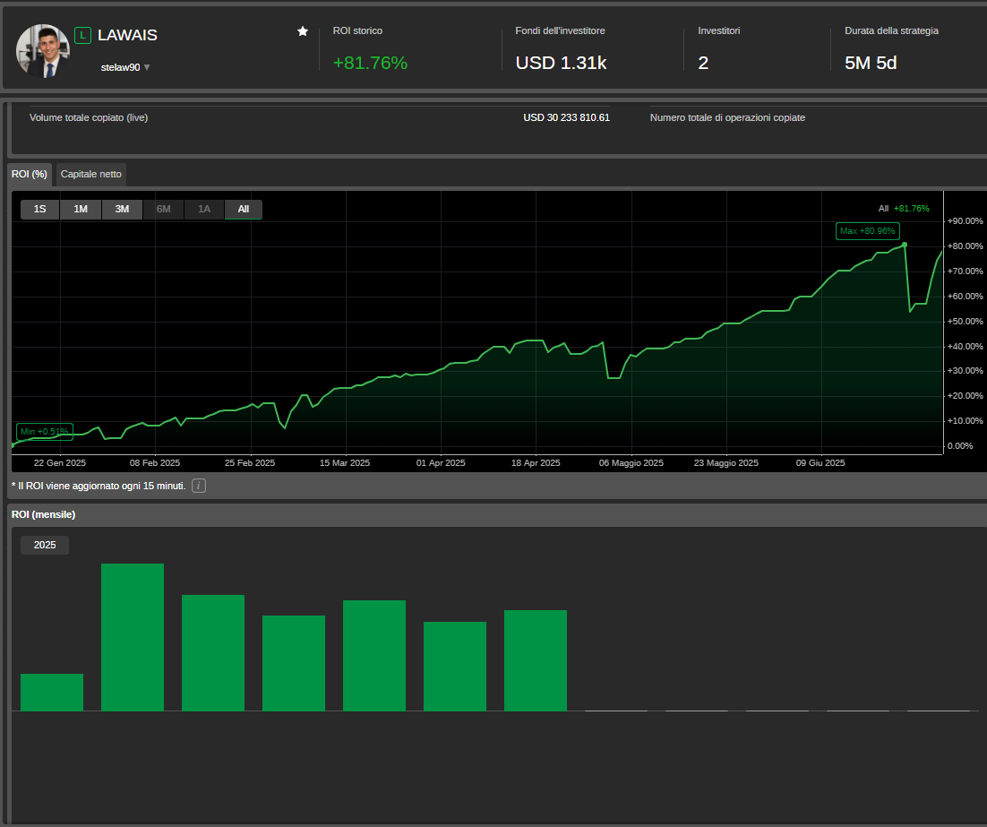Open the 1A range option
The width and height of the screenshot is (987, 827).
coord(203,209)
